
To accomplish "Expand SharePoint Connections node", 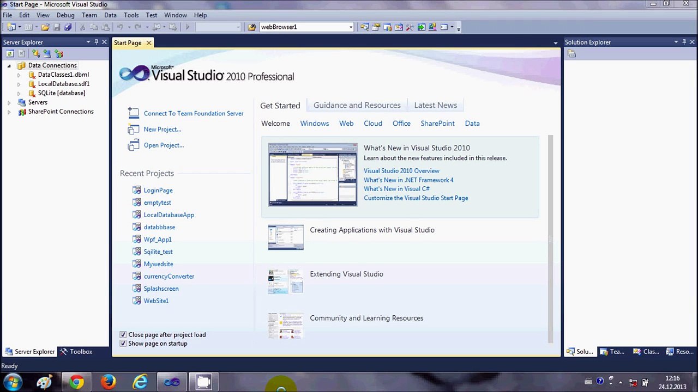I will coord(9,112).
